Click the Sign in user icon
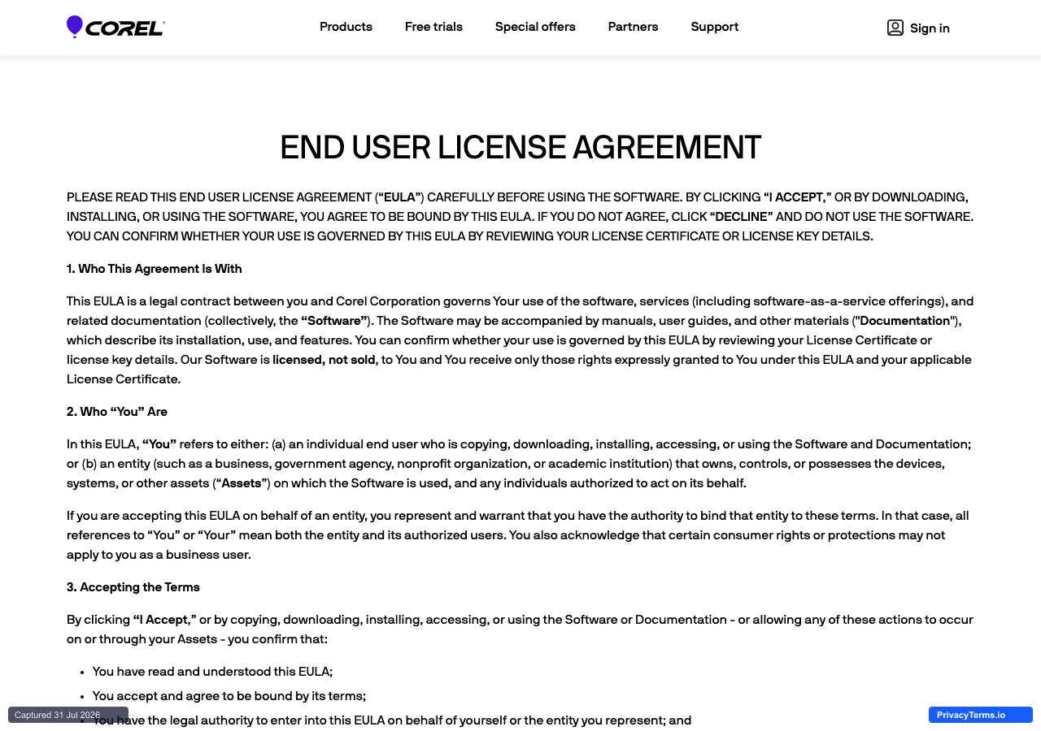This screenshot has height=731, width=1041. point(895,28)
